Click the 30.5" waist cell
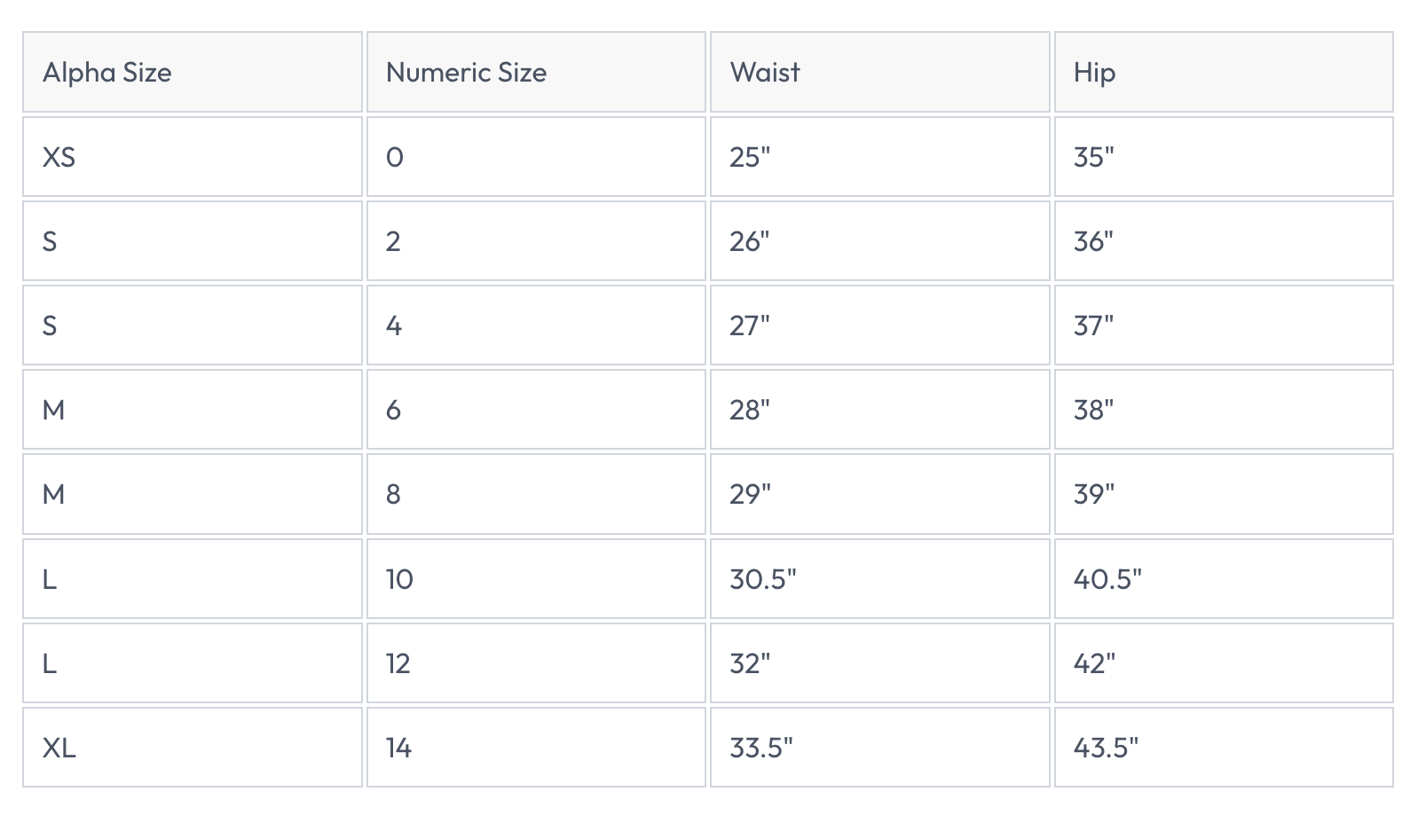The width and height of the screenshot is (1418, 823). [x=762, y=579]
